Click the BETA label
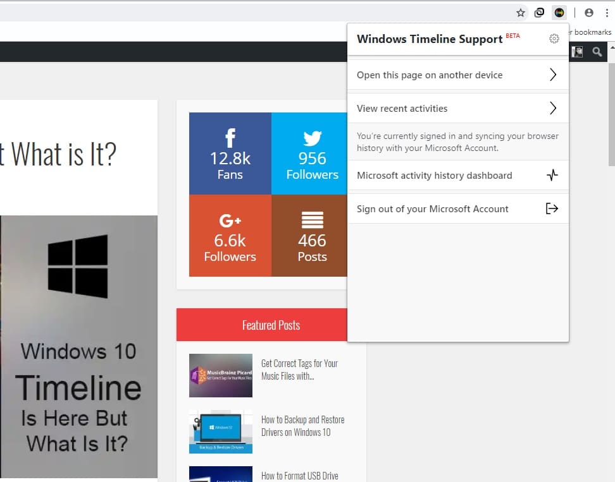615x482 pixels. [512, 35]
